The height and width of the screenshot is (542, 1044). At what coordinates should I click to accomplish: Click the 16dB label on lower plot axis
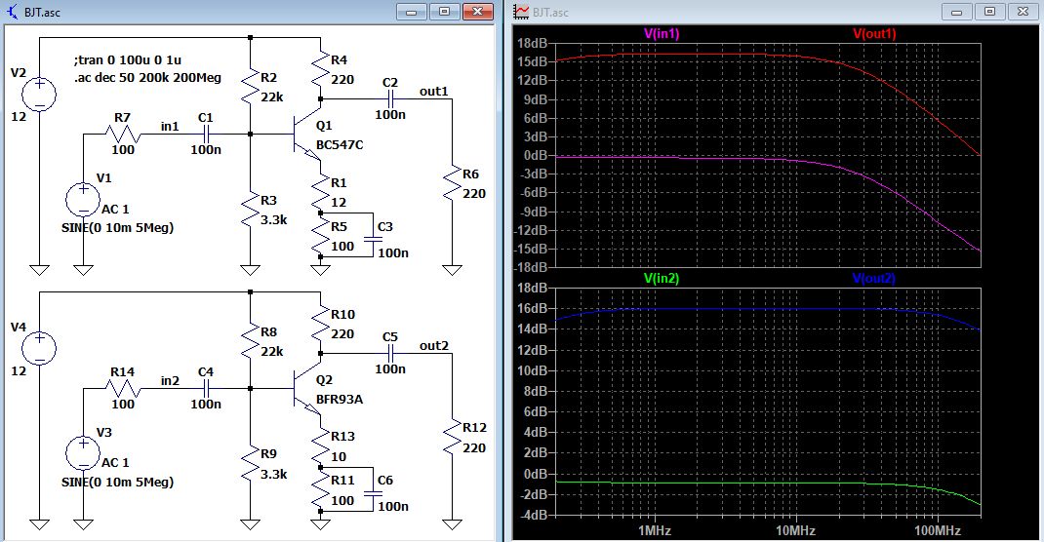coord(532,308)
